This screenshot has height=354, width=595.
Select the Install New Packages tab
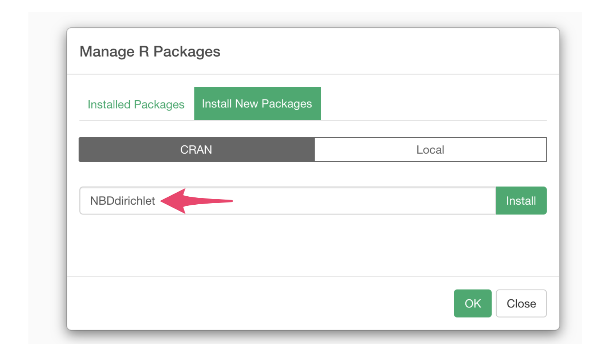(257, 104)
